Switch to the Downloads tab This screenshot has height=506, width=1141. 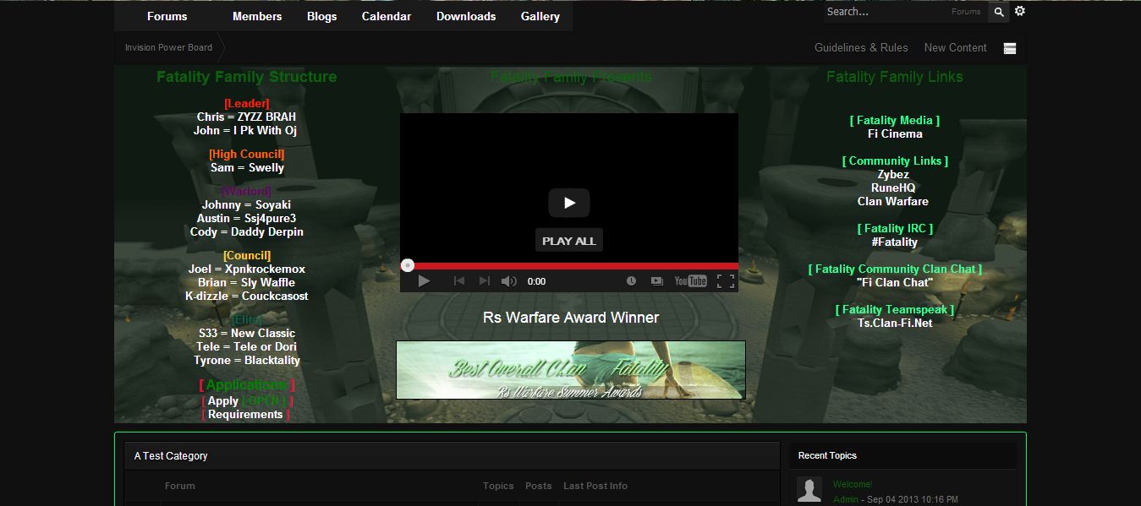(x=466, y=16)
